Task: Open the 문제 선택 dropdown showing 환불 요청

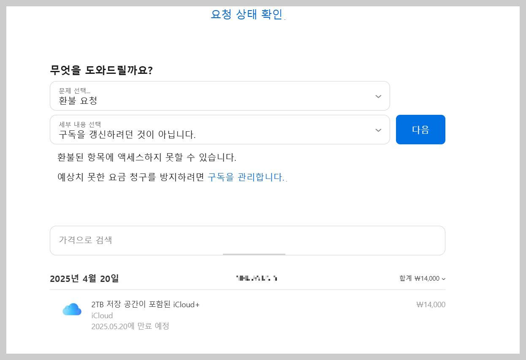Action: point(220,96)
